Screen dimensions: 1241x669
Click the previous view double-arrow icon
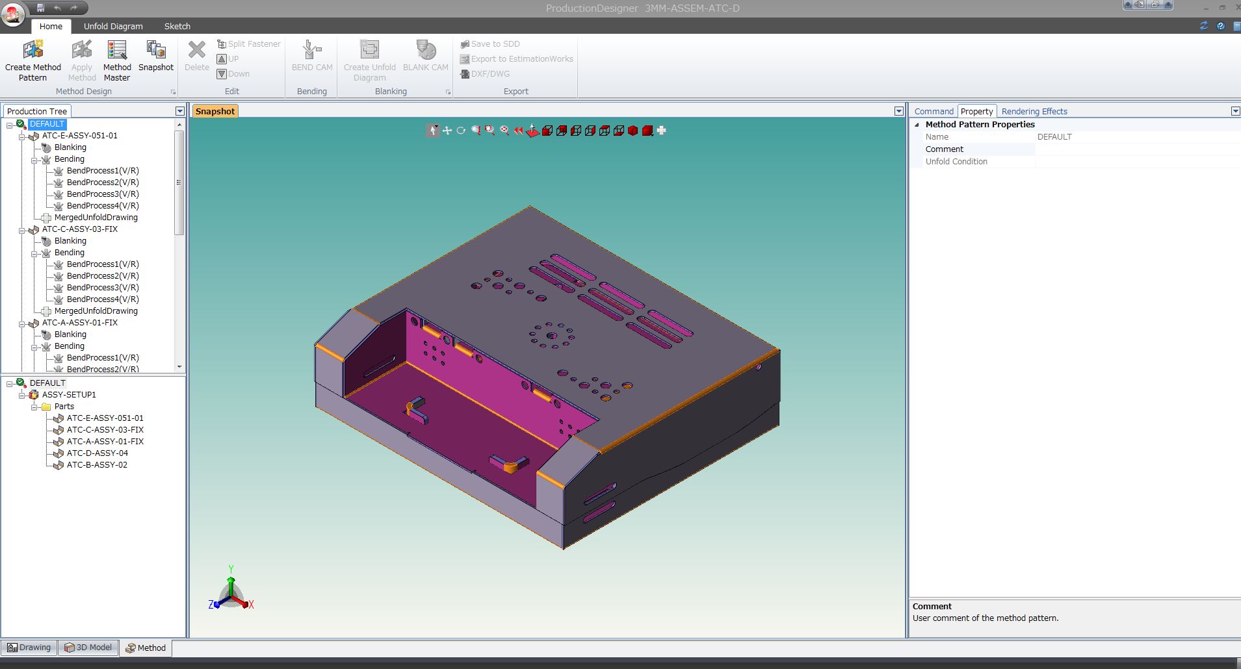click(x=518, y=131)
